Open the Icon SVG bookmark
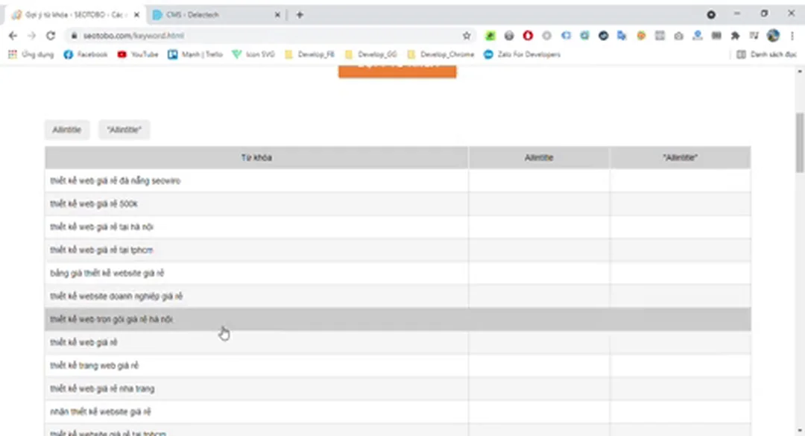Image resolution: width=805 pixels, height=436 pixels. click(x=253, y=54)
